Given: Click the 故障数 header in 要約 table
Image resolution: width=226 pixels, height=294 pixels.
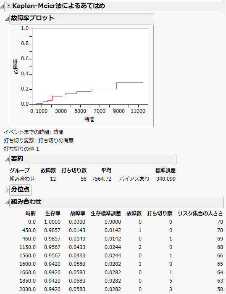Looking at the screenshot, I should click(x=48, y=170).
